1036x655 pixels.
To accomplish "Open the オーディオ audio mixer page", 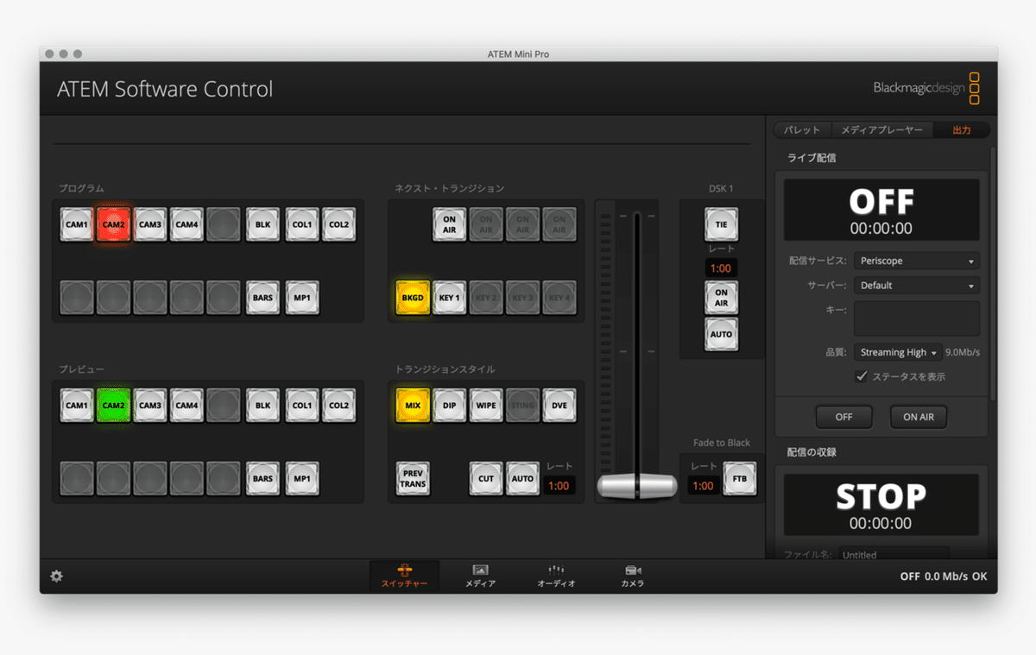I will pos(556,576).
